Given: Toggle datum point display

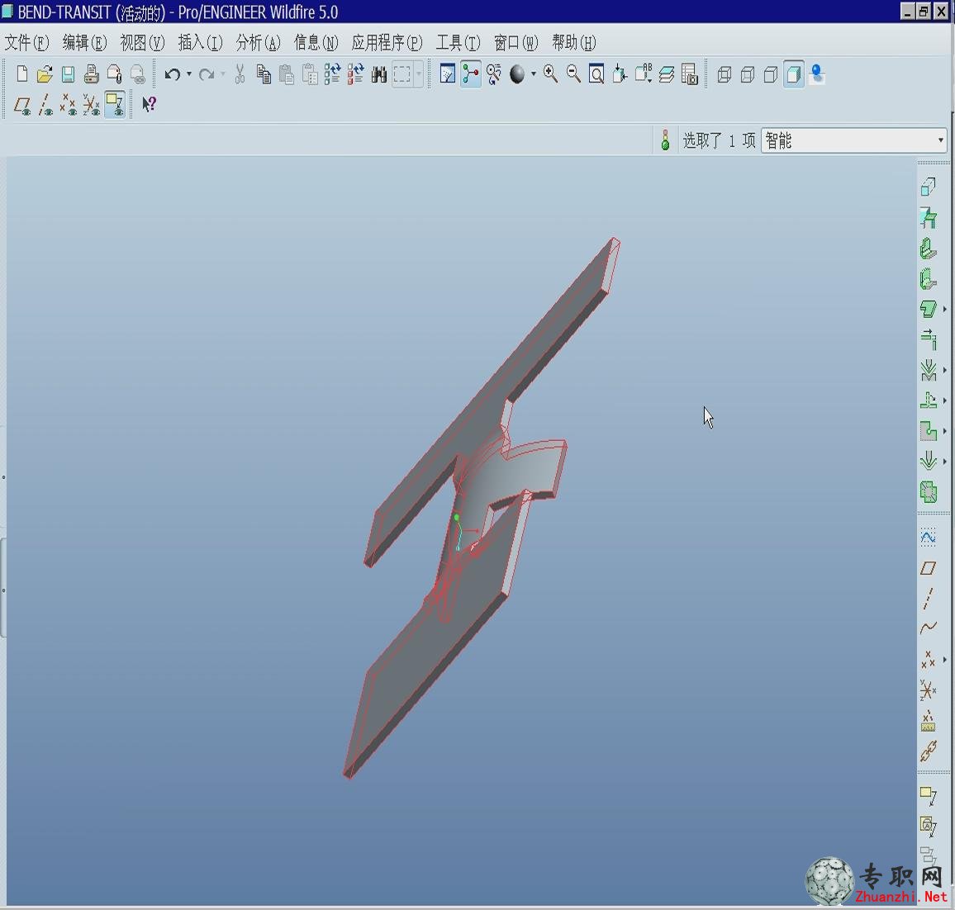Looking at the screenshot, I should pyautogui.click(x=69, y=105).
